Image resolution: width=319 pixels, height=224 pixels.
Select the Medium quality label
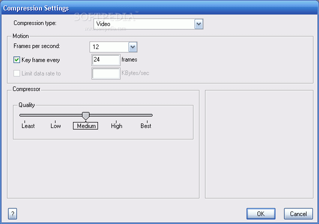(85, 125)
